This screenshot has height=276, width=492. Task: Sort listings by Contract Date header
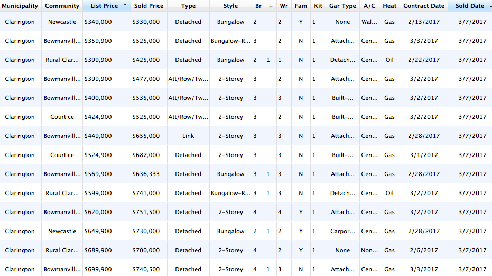[x=423, y=6]
